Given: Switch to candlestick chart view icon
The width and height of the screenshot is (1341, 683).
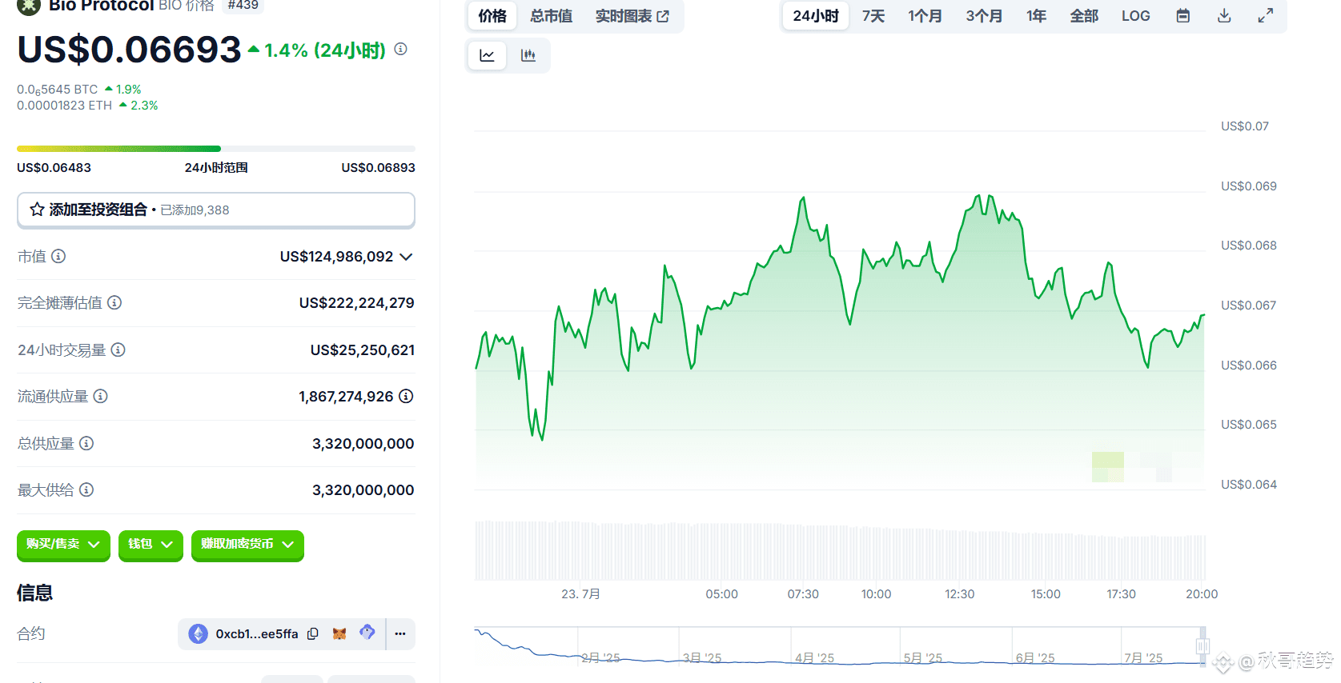Looking at the screenshot, I should pyautogui.click(x=528, y=55).
